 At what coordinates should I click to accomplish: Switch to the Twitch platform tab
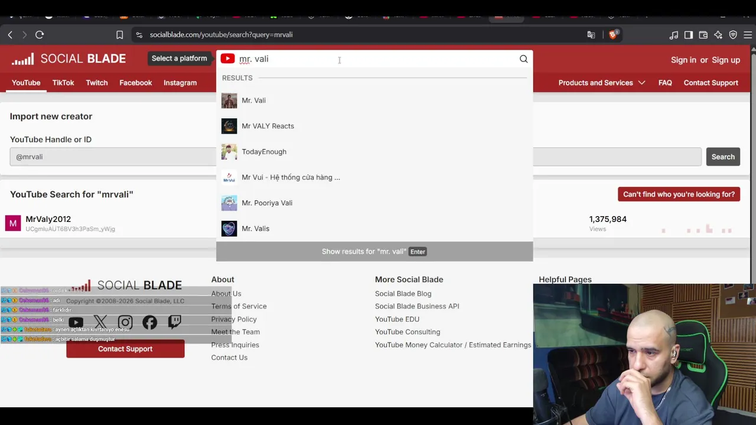point(97,83)
